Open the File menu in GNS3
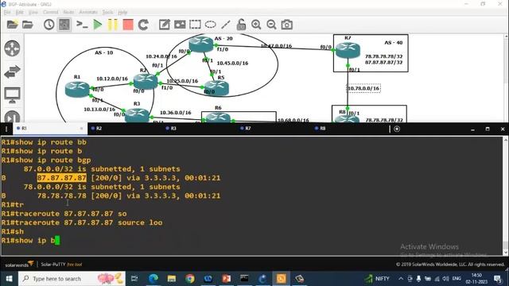 point(7,13)
